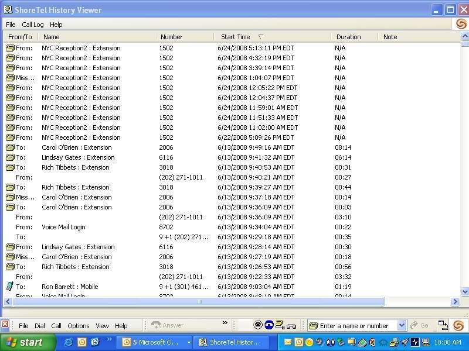The image size is (469, 351).
Task: Launch Internet Explorer from quick launch
Action: (x=68, y=342)
